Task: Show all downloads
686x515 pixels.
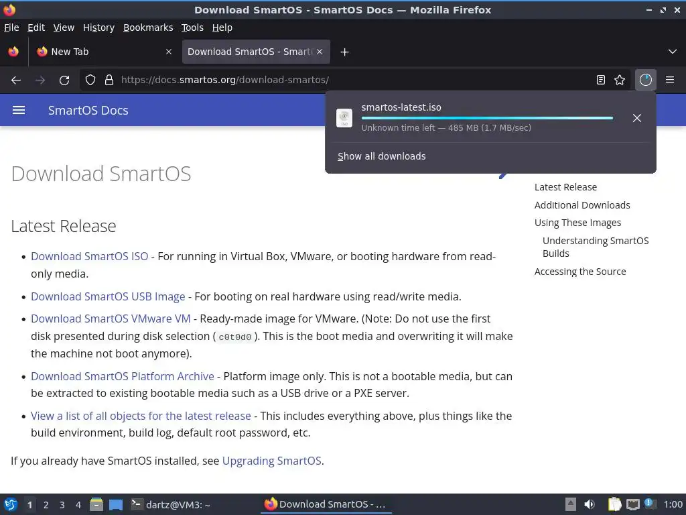Action: pyautogui.click(x=381, y=156)
